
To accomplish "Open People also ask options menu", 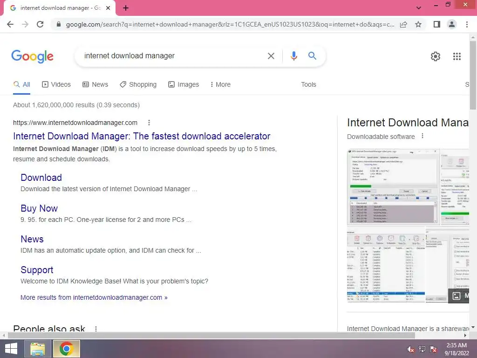I will [x=96, y=329].
